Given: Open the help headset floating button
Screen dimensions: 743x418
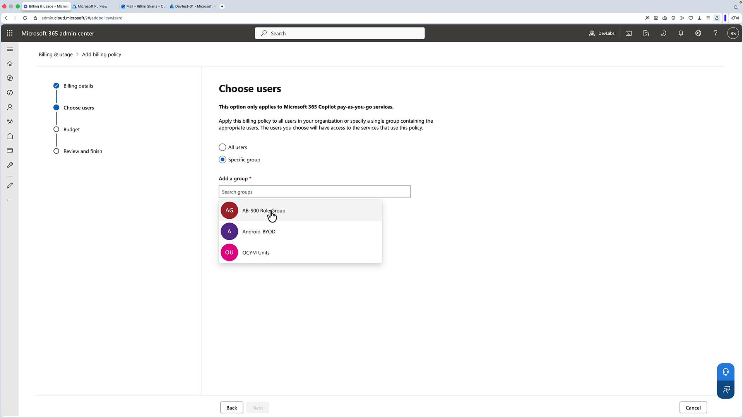Looking at the screenshot, I should coord(726,372).
